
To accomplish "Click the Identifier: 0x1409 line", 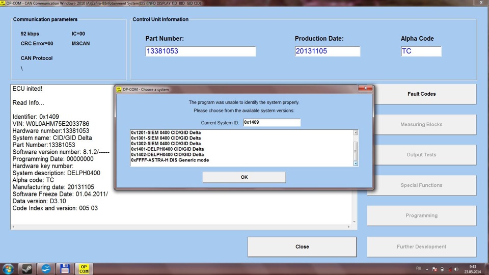I will pyautogui.click(x=36, y=117).
